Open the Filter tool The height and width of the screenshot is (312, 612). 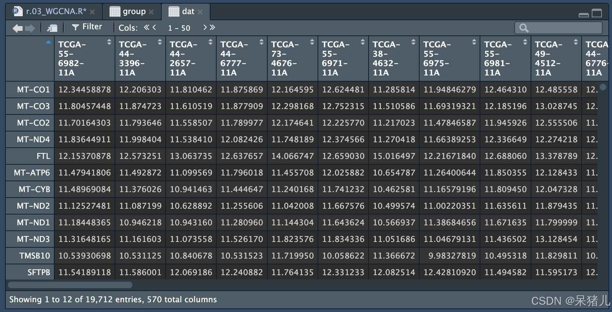(87, 27)
